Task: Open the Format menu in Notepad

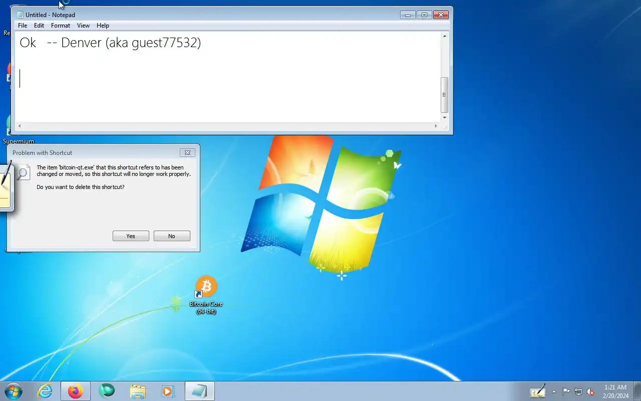Action: click(61, 26)
